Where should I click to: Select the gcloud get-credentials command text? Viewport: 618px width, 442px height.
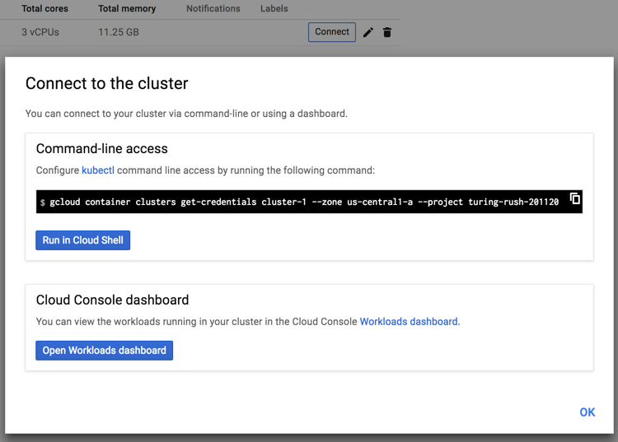[x=304, y=202]
